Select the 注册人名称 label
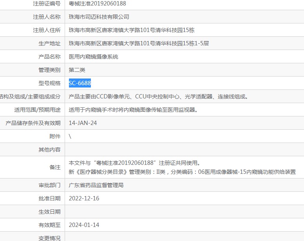 pyautogui.click(x=47, y=17)
